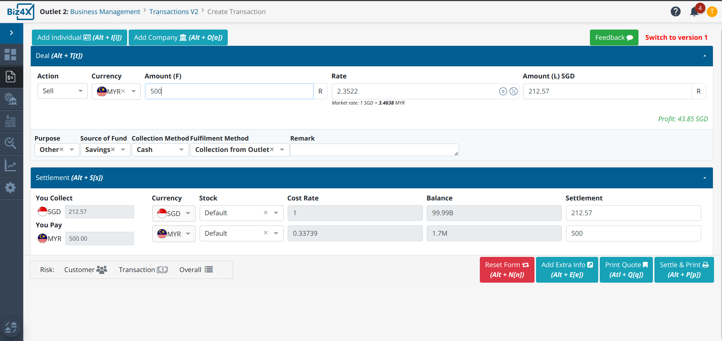This screenshot has height=341, width=722.
Task: Open the building reports icon in the sidebar
Action: coord(11,121)
